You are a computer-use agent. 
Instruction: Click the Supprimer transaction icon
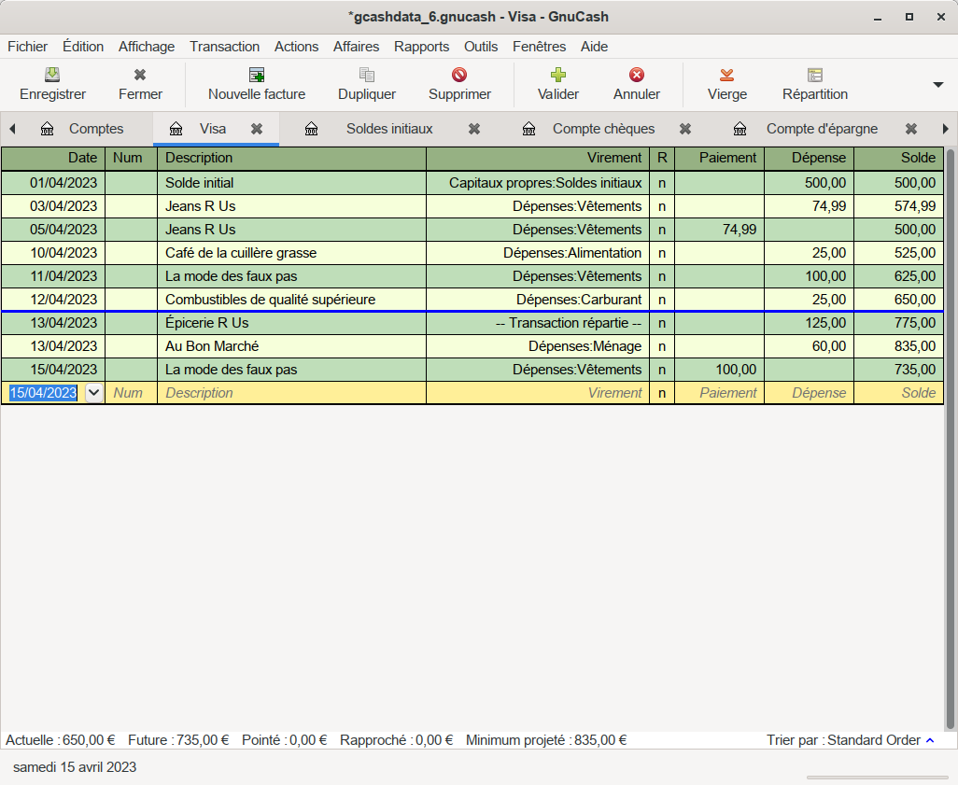tap(459, 76)
